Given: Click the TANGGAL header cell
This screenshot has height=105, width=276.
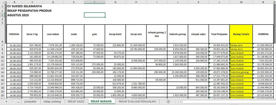Looking at the screenshot, I should pyautogui.click(x=14, y=34).
